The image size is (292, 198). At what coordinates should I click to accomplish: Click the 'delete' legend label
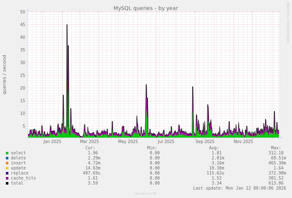18,158
